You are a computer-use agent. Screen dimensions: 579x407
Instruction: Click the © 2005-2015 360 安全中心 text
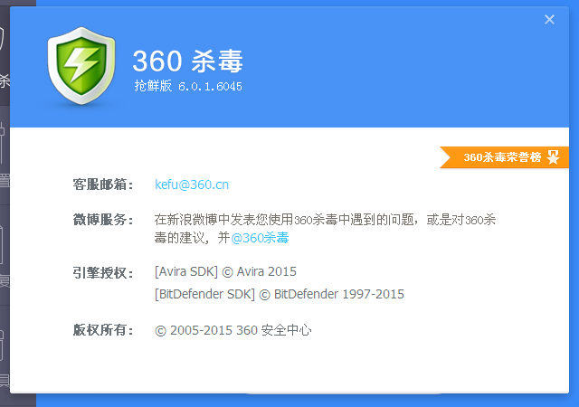coord(233,330)
